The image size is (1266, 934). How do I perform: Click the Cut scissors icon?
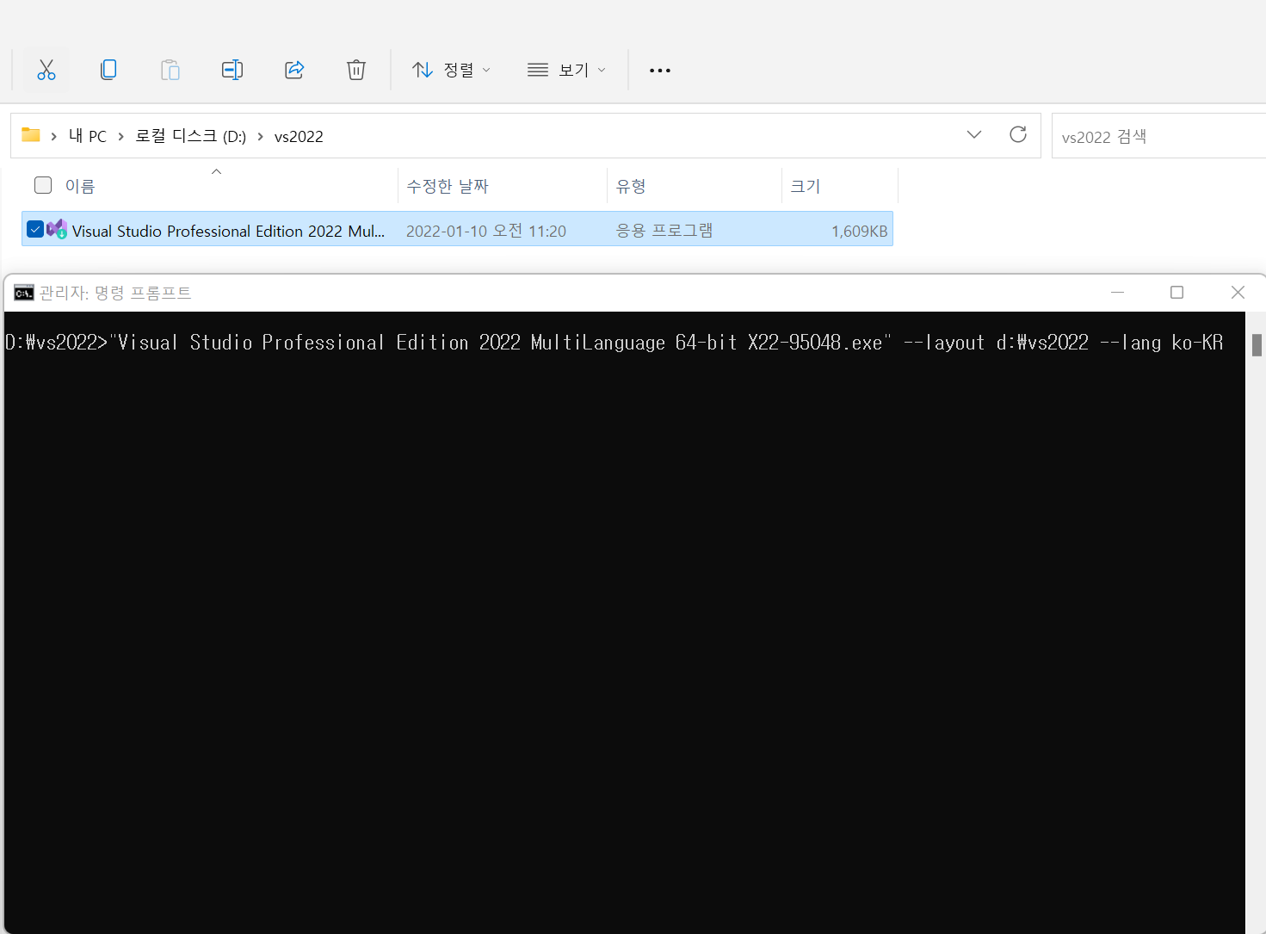click(x=46, y=70)
